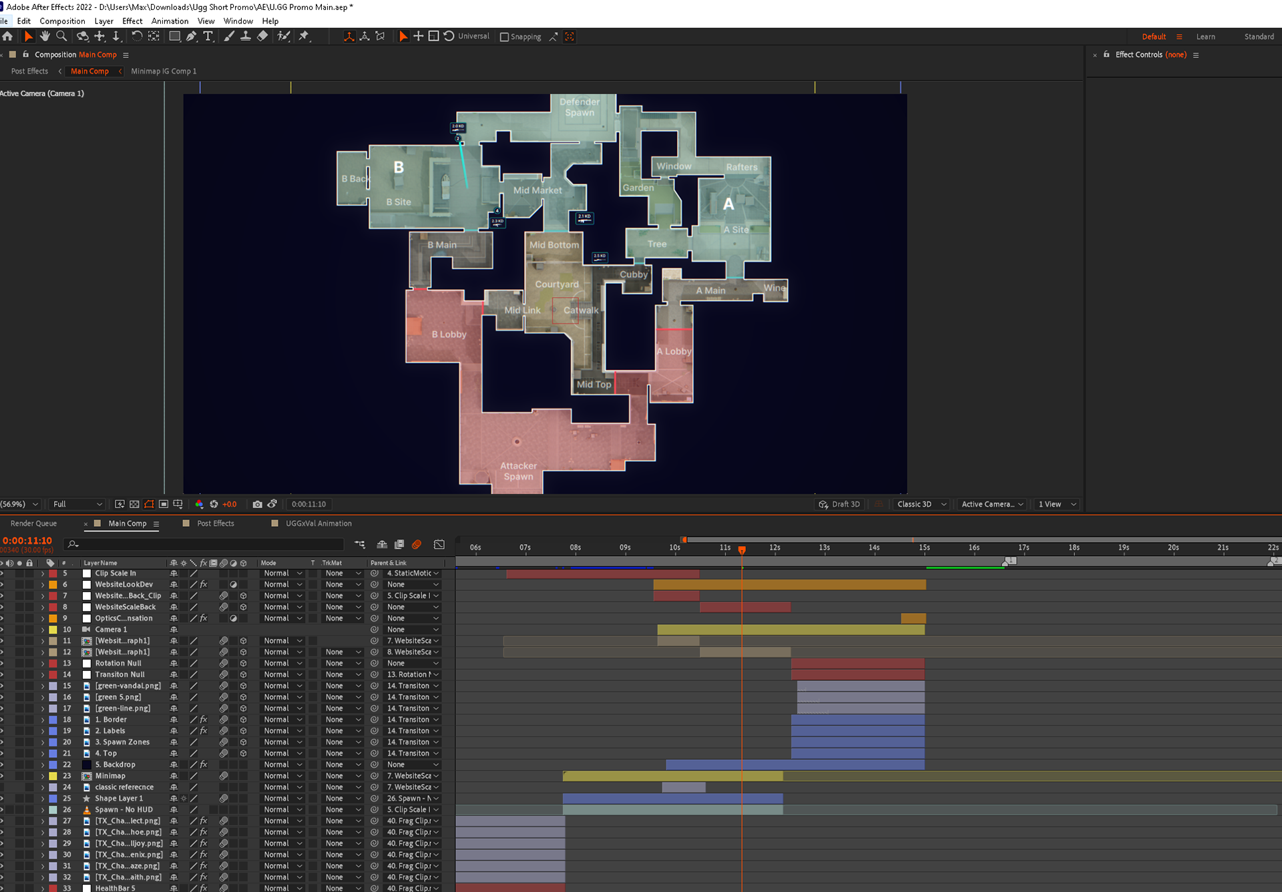This screenshot has width=1282, height=892.
Task: Select the Pen tool
Action: [x=192, y=37]
